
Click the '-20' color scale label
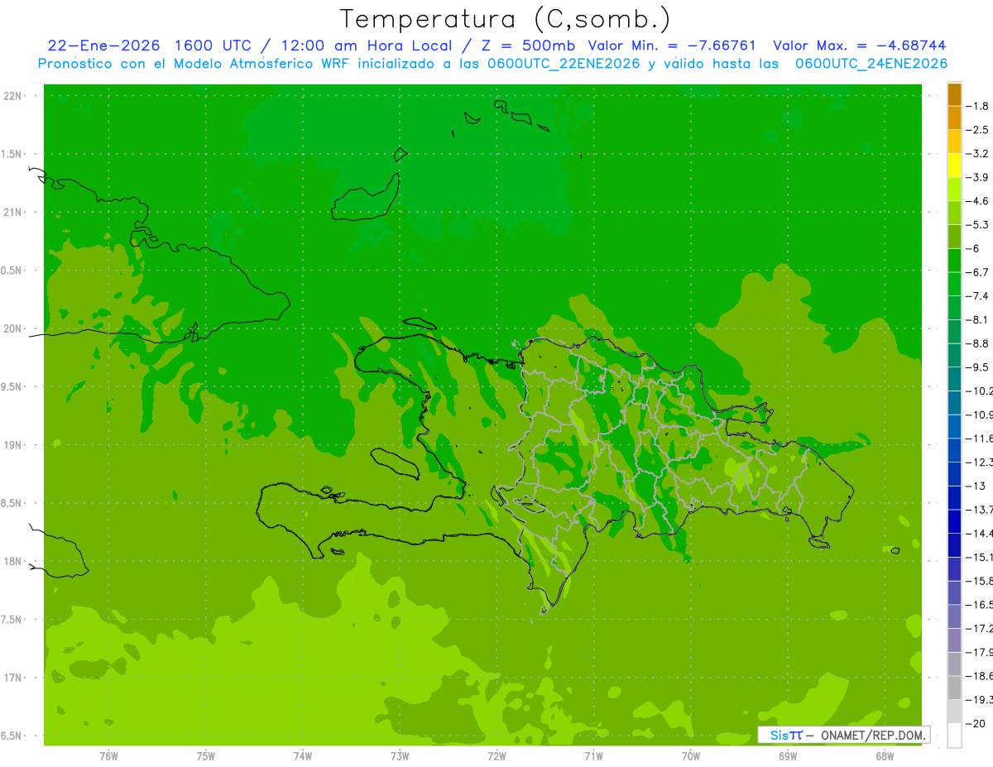975,723
